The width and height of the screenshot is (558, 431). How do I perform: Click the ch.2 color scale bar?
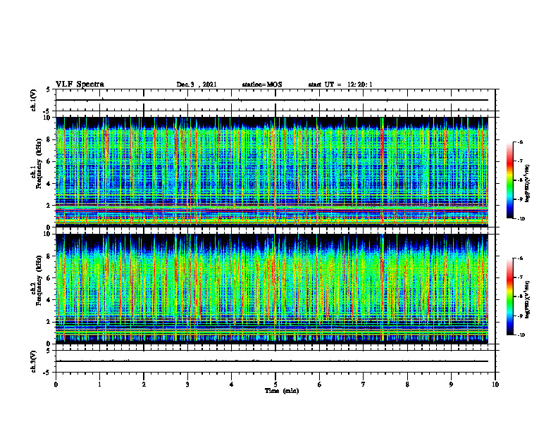pyautogui.click(x=509, y=296)
